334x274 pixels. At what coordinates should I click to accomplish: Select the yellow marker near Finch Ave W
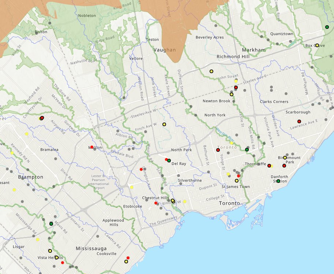point(164,124)
